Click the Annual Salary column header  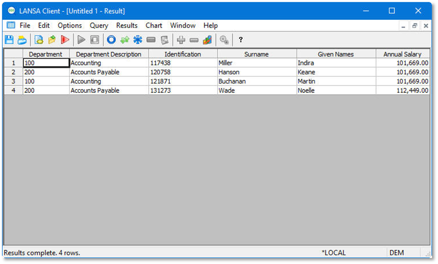[x=402, y=54]
